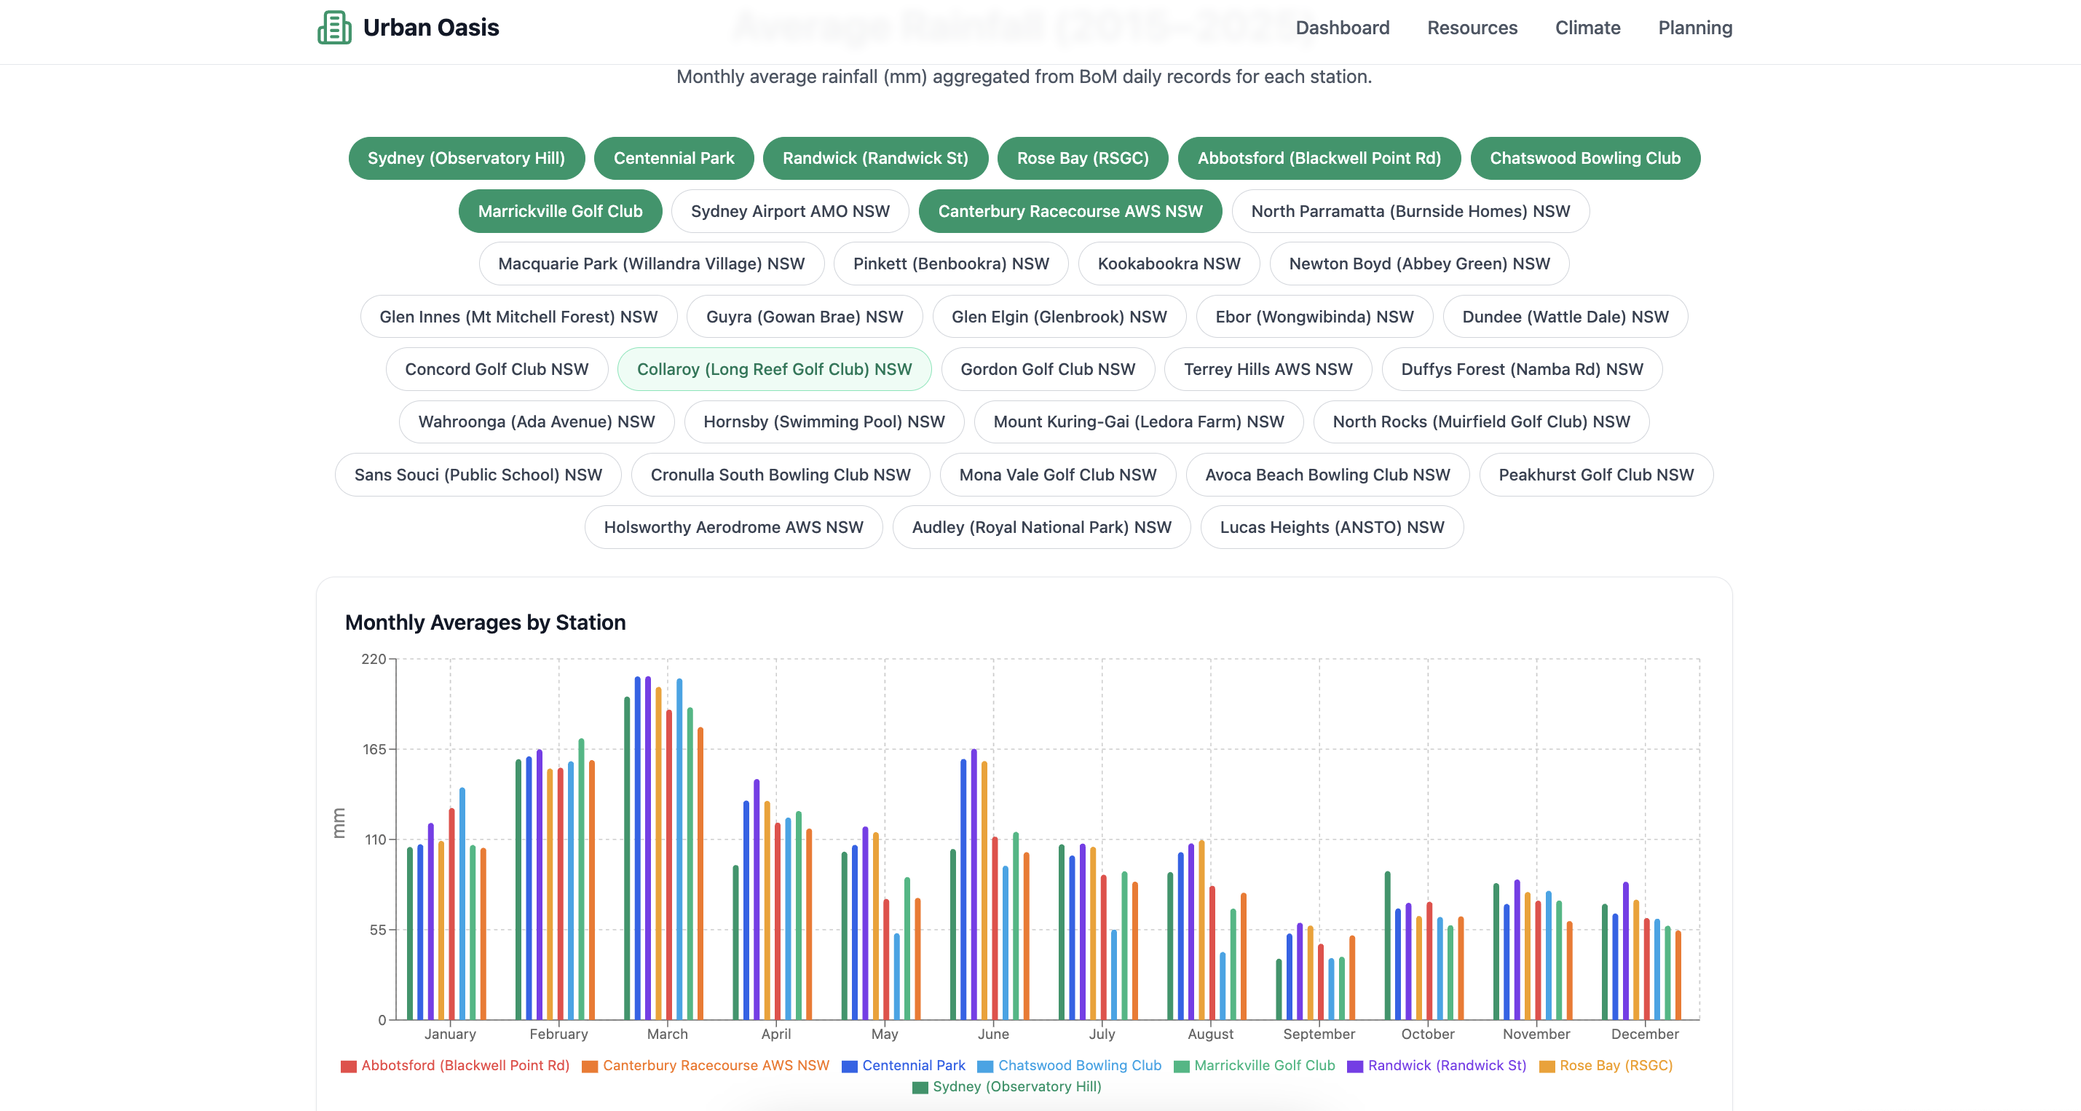The image size is (2081, 1111).
Task: Click the light blue Chatswood legend square
Action: [x=984, y=1066]
